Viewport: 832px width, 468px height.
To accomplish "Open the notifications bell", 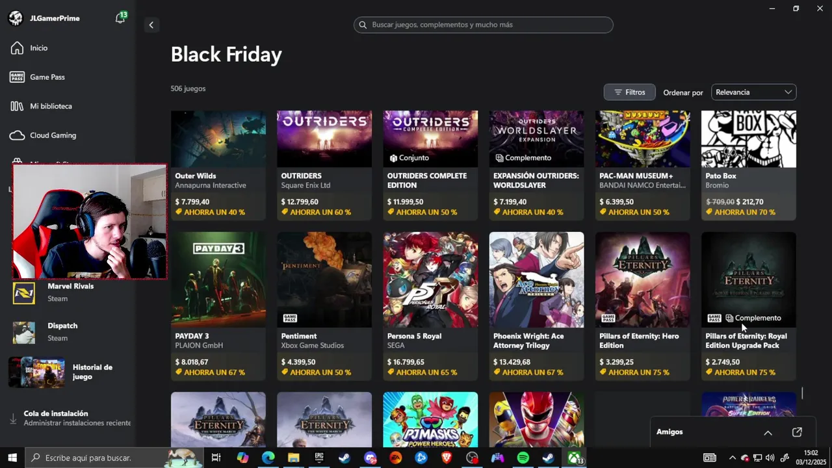I will [x=120, y=18].
